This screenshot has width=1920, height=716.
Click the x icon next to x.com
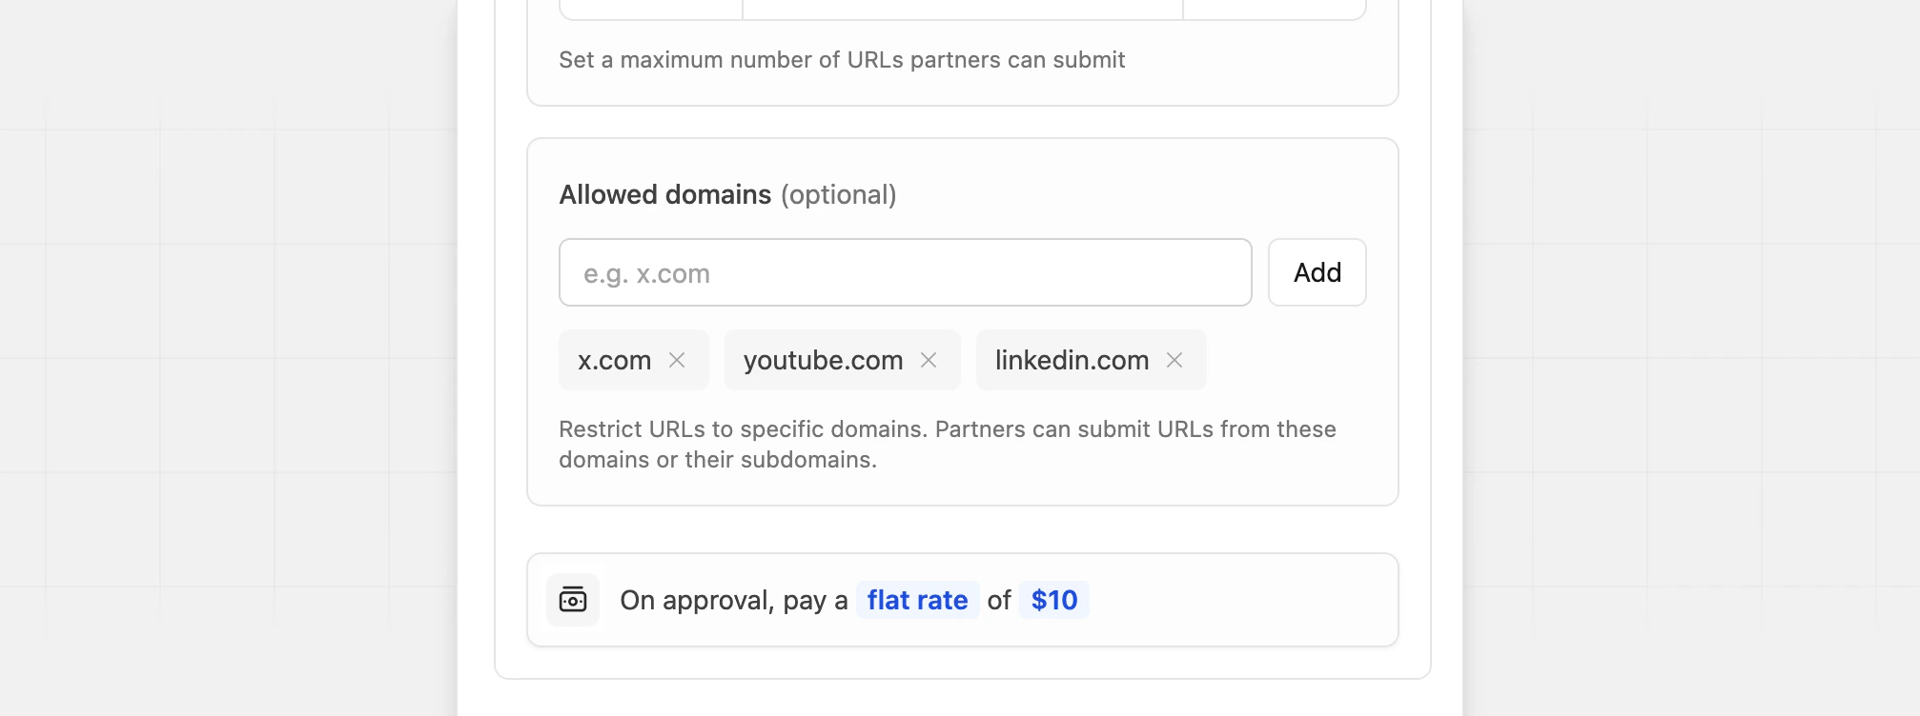click(x=678, y=360)
